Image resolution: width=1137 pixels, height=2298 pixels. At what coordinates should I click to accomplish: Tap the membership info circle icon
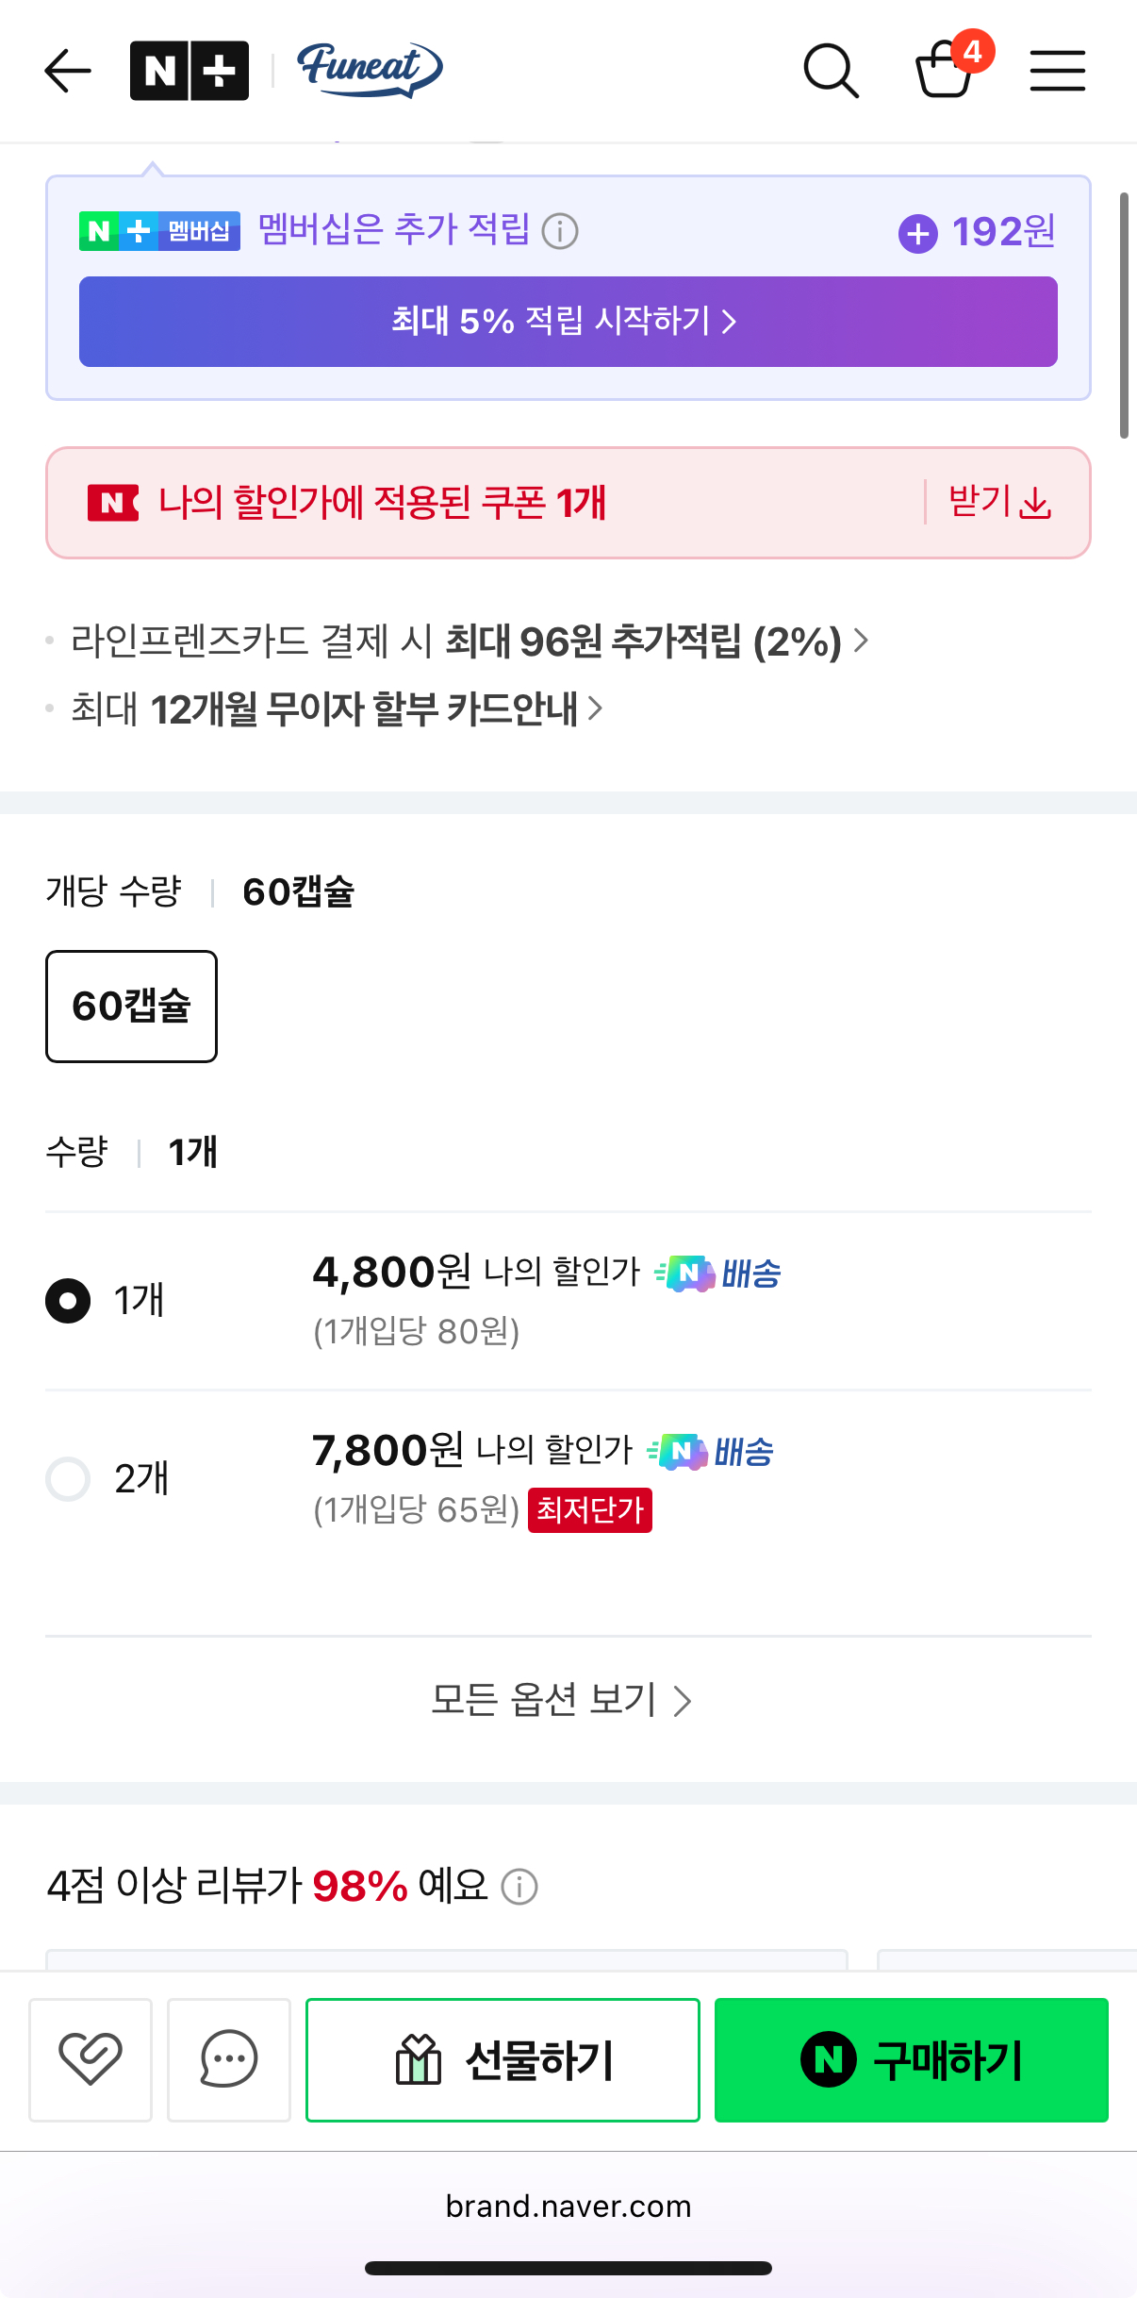click(x=560, y=231)
